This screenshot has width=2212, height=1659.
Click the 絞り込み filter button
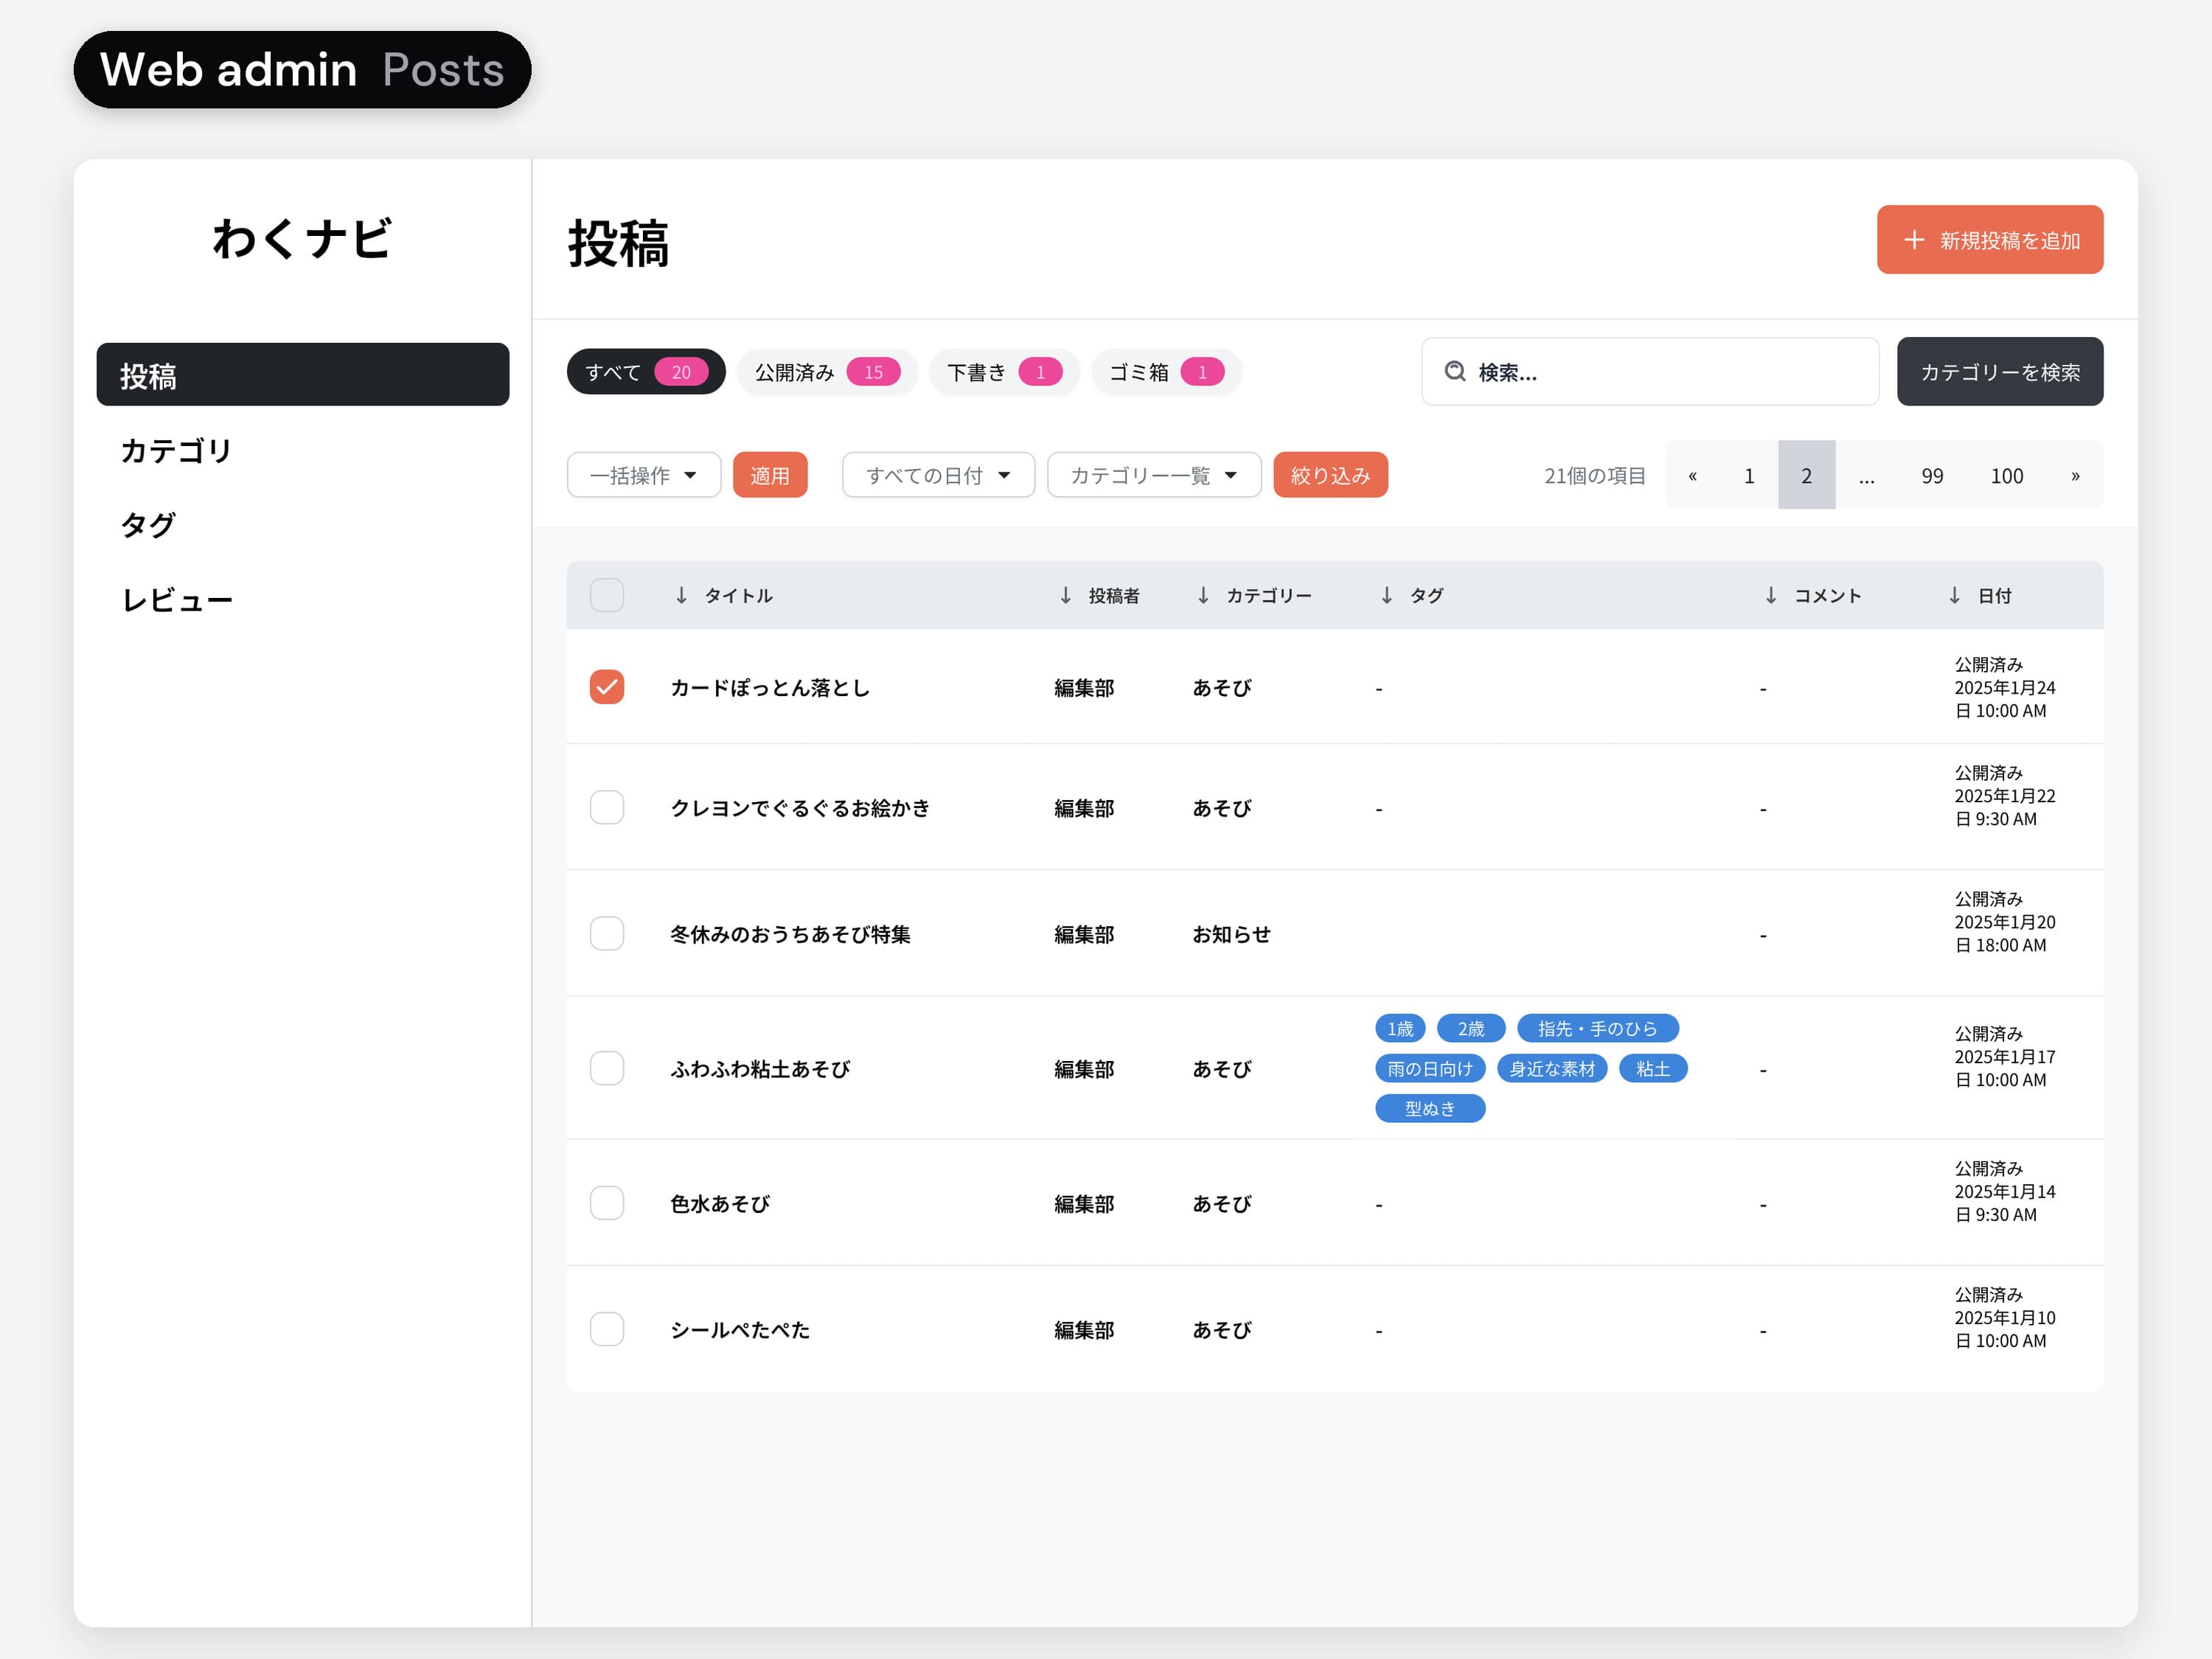tap(1330, 475)
